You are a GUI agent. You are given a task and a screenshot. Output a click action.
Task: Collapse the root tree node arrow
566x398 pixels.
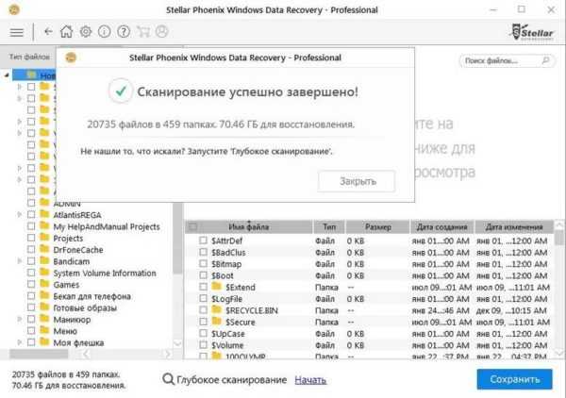[x=7, y=75]
